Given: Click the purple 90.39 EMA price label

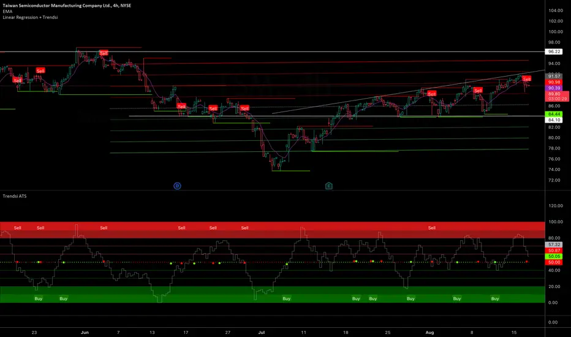Looking at the screenshot, I should (x=554, y=88).
